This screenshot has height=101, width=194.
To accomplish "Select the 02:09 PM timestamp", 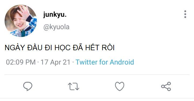I will (x=21, y=62).
